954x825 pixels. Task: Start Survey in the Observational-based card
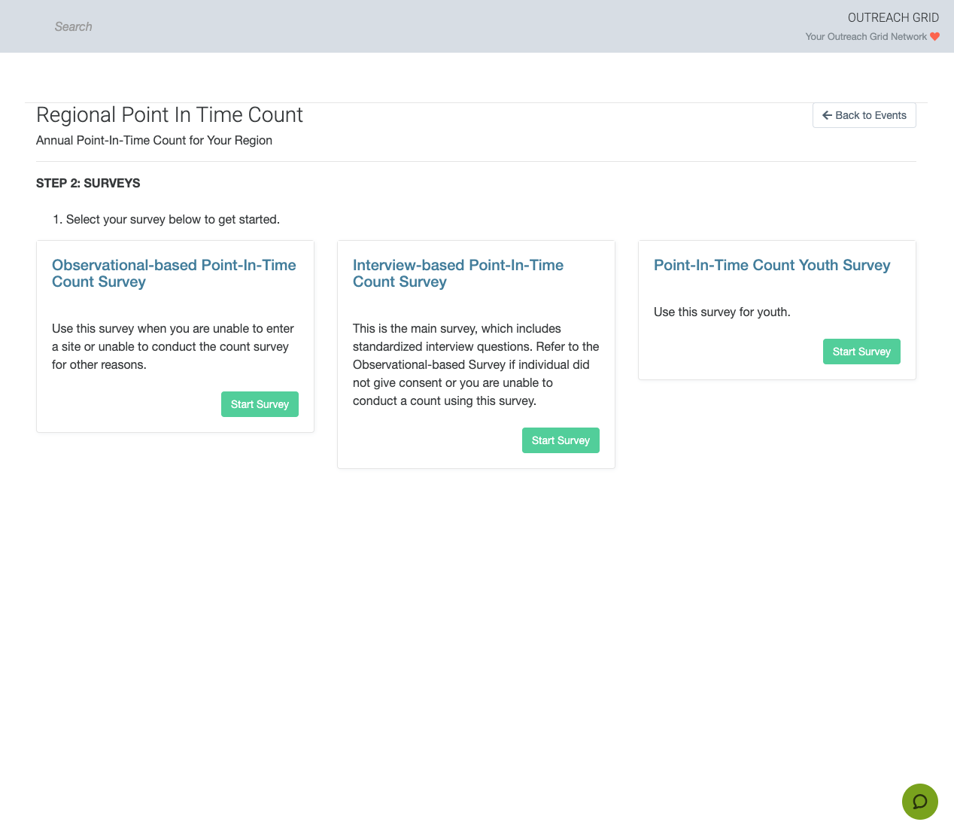260,404
